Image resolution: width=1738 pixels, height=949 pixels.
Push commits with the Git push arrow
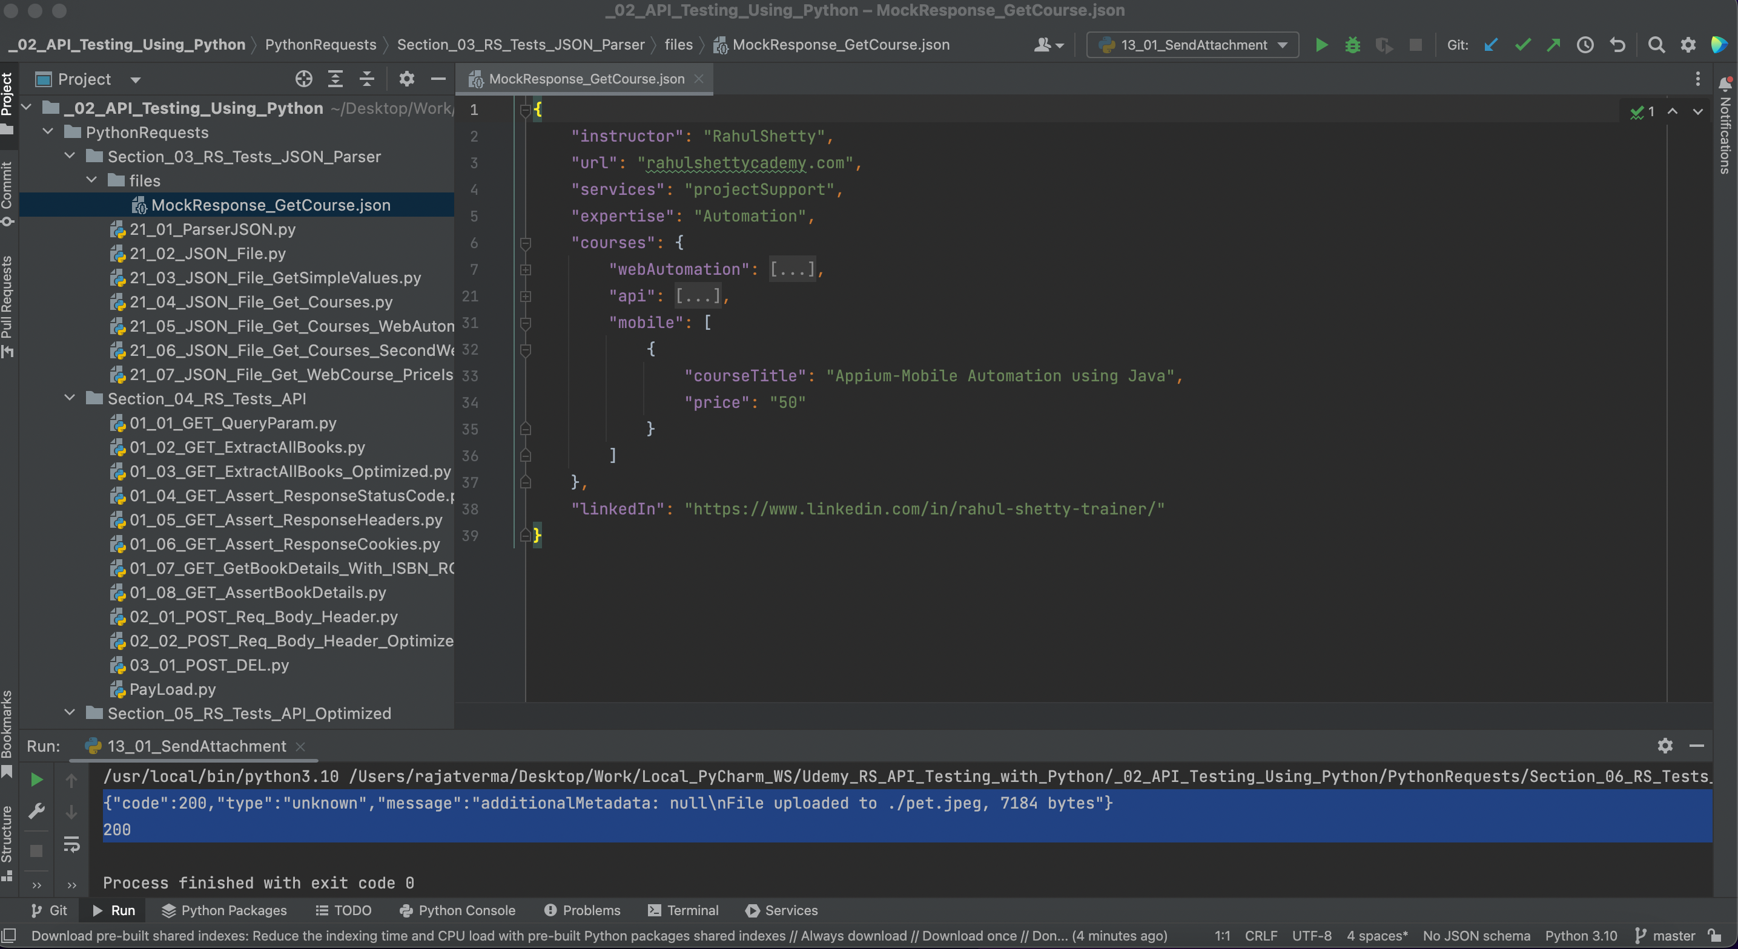tap(1553, 45)
